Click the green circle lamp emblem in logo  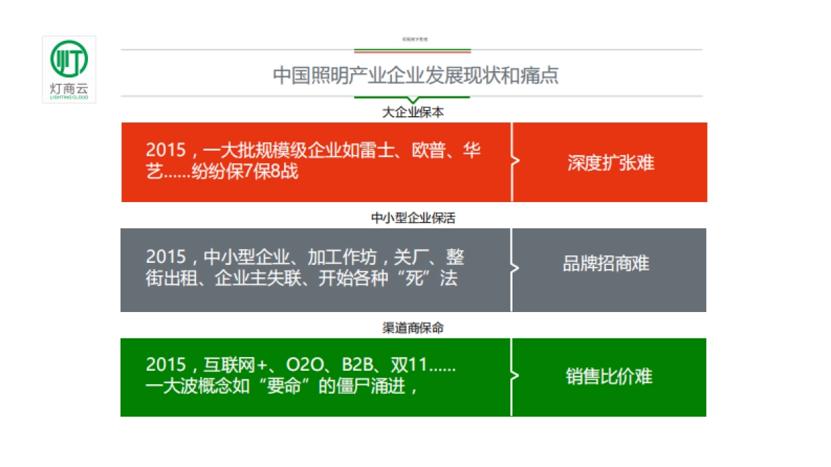(x=68, y=61)
